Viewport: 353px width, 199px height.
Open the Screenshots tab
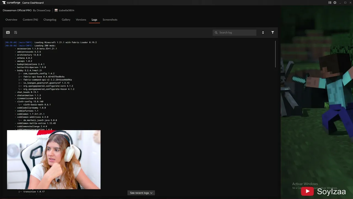coord(110,20)
